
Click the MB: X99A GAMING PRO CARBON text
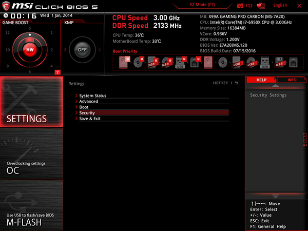click(242, 17)
